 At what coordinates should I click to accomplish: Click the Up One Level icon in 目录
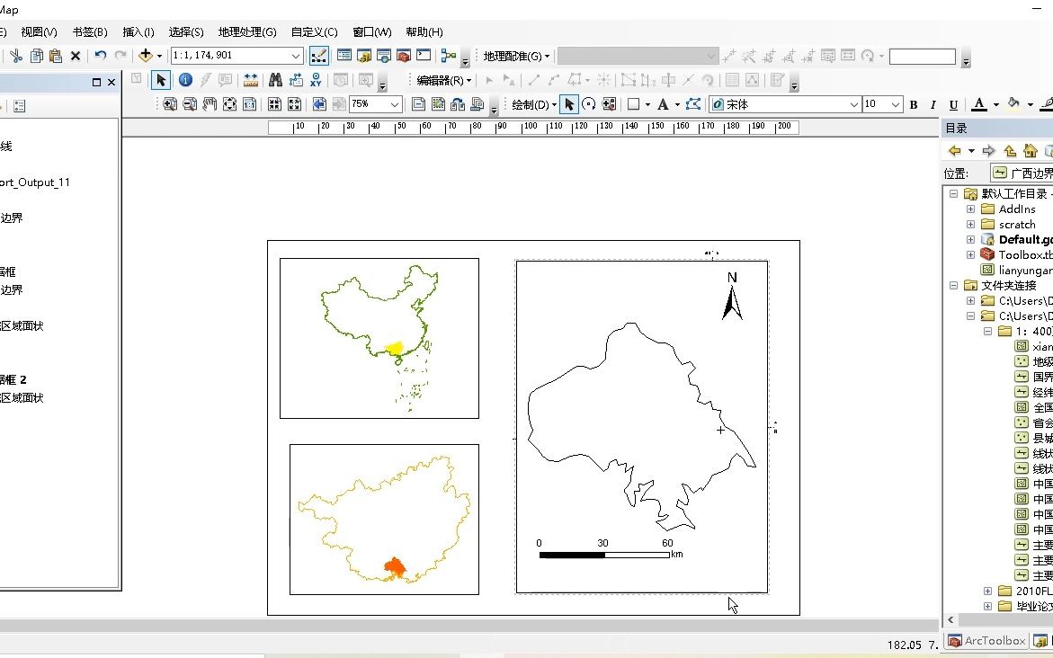pos(1010,150)
